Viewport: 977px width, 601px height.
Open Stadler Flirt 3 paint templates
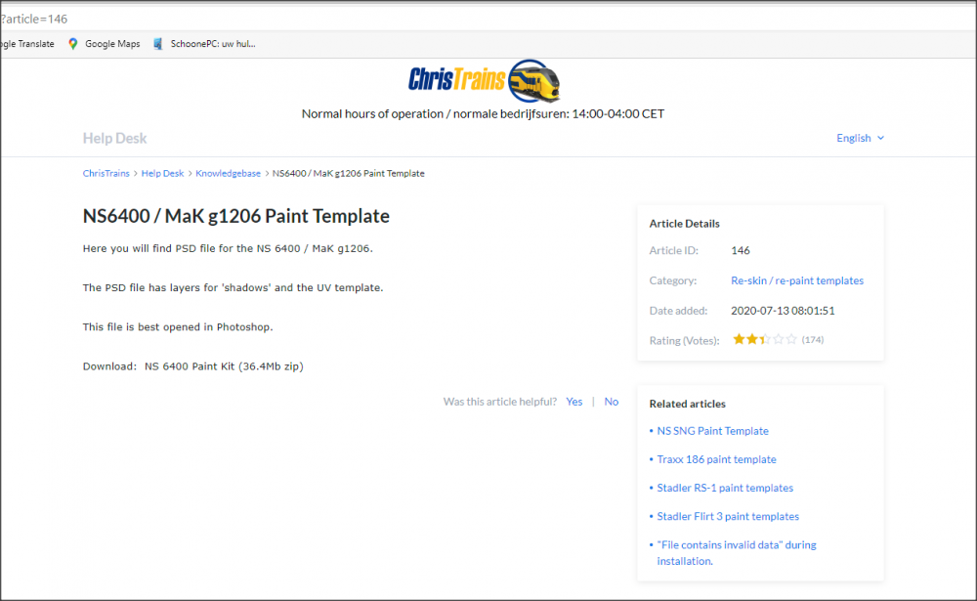[x=728, y=516]
